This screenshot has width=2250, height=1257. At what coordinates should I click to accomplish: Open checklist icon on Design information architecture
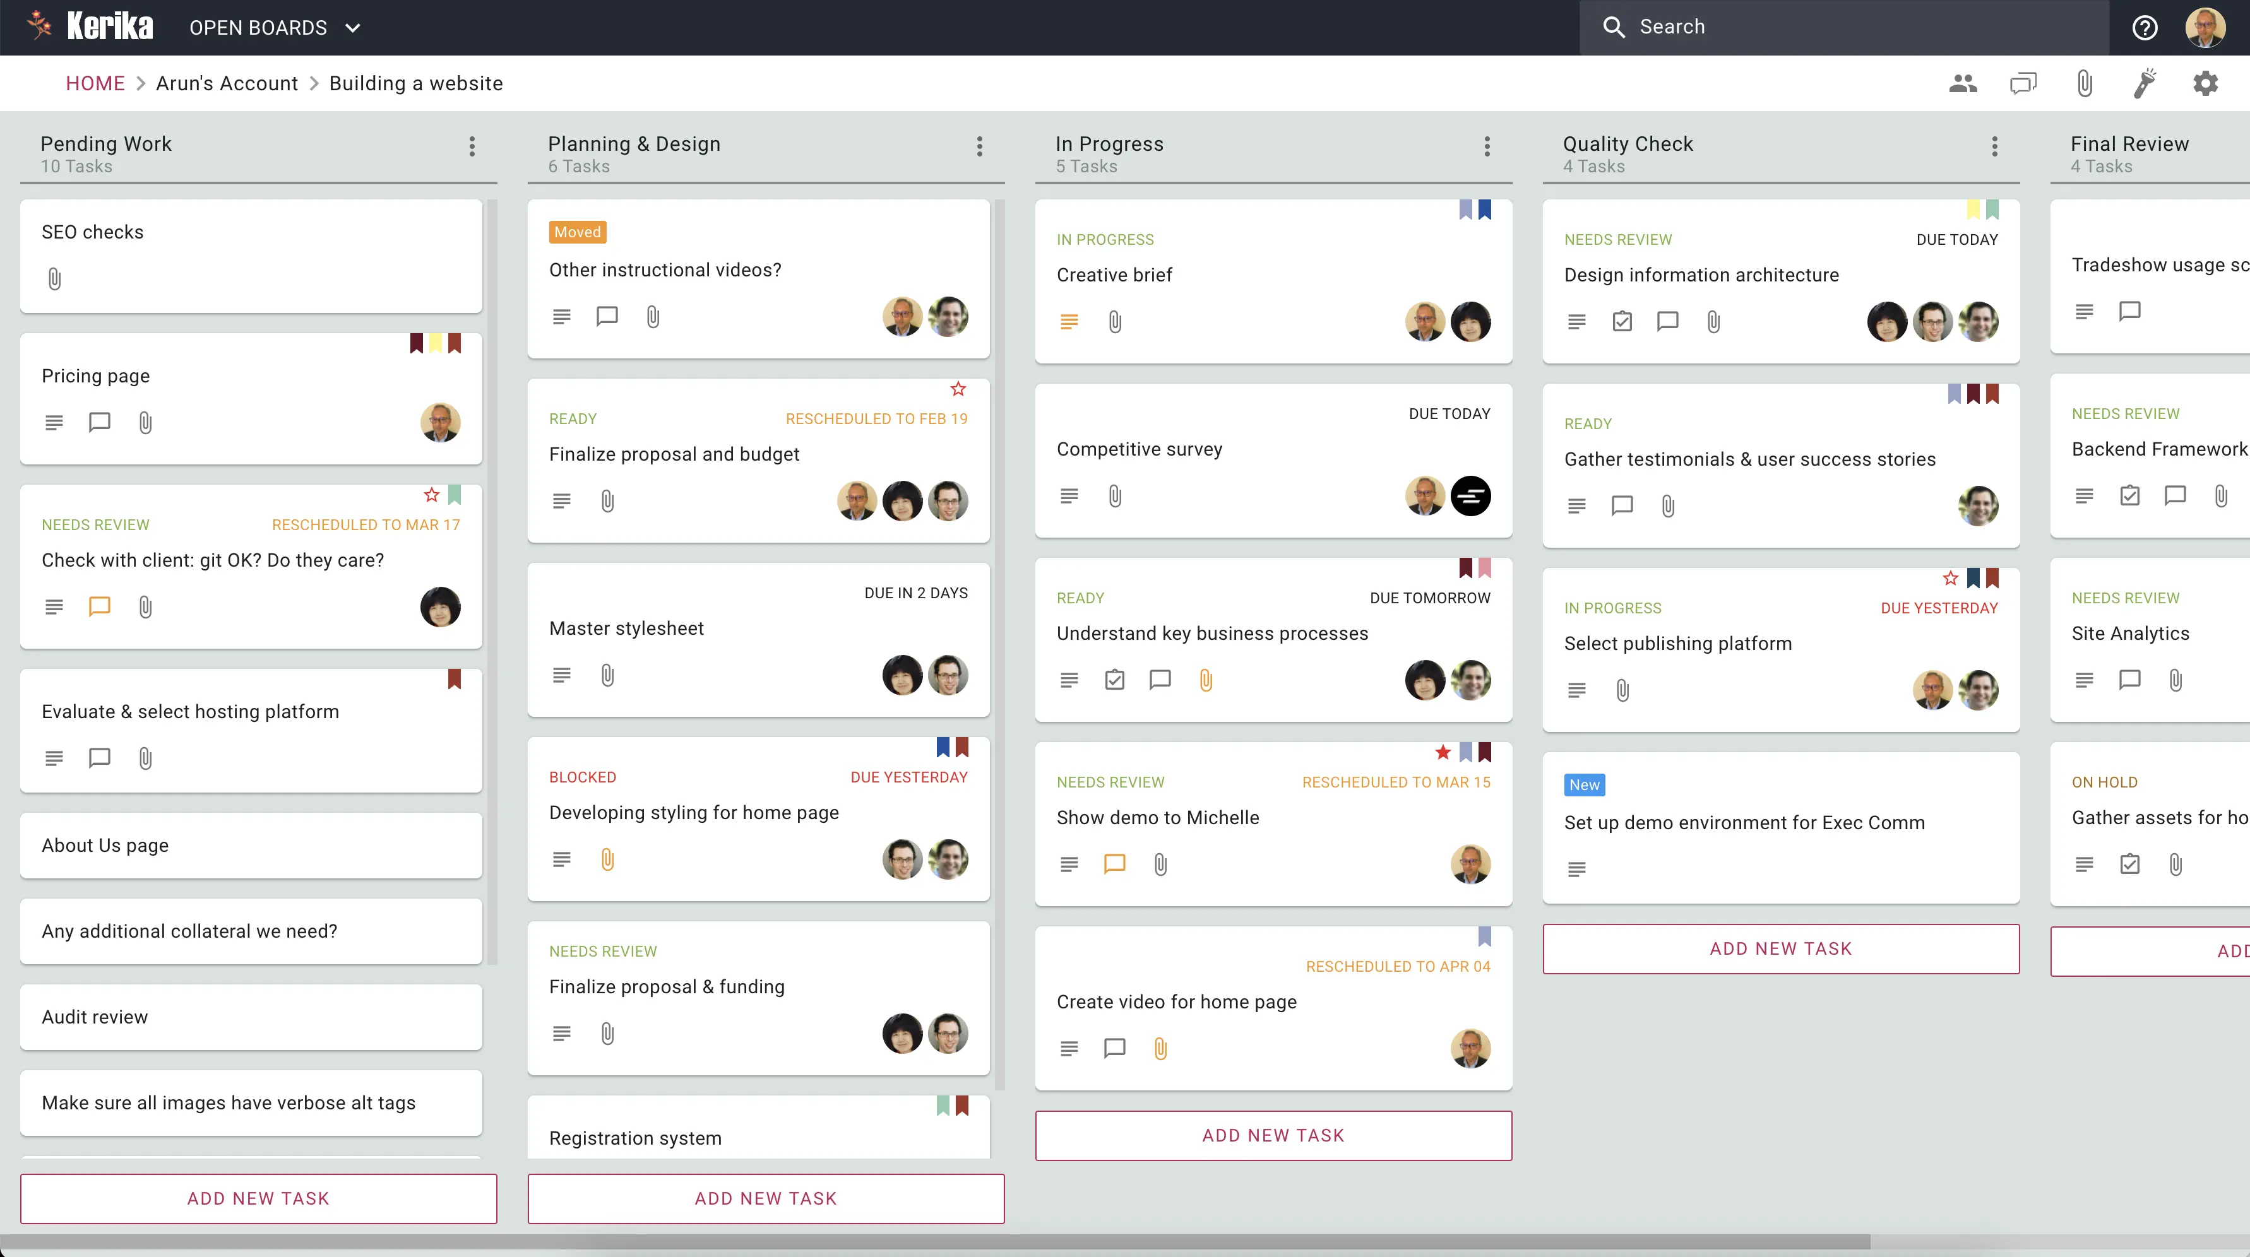click(1622, 321)
